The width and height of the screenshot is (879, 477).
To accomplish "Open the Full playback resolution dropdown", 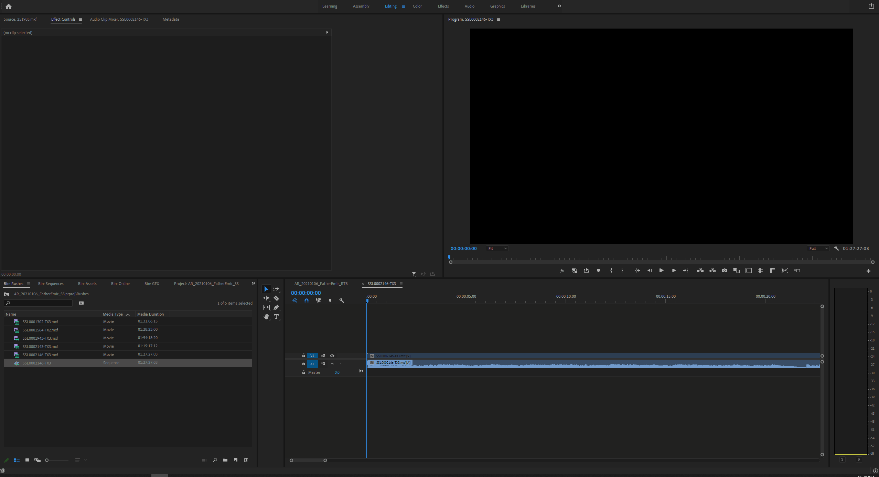I will (818, 248).
